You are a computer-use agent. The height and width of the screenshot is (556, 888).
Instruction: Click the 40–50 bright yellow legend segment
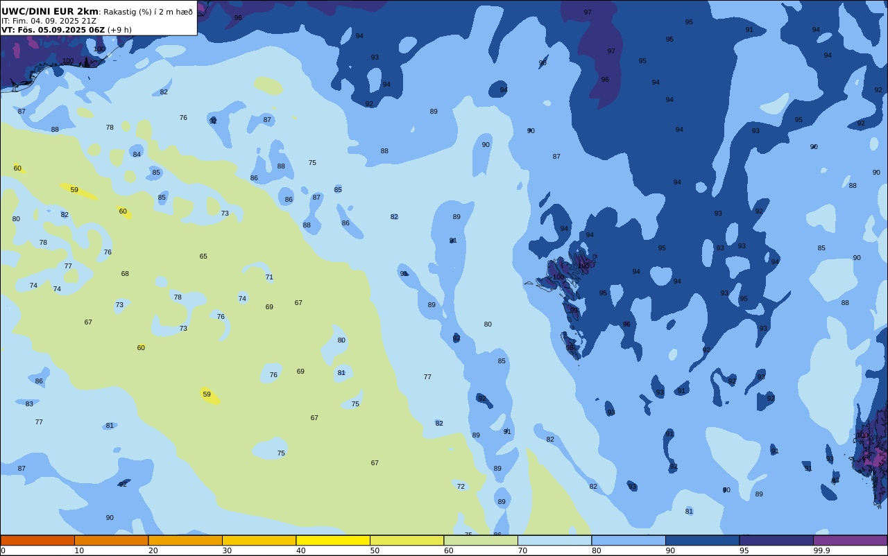coord(333,540)
